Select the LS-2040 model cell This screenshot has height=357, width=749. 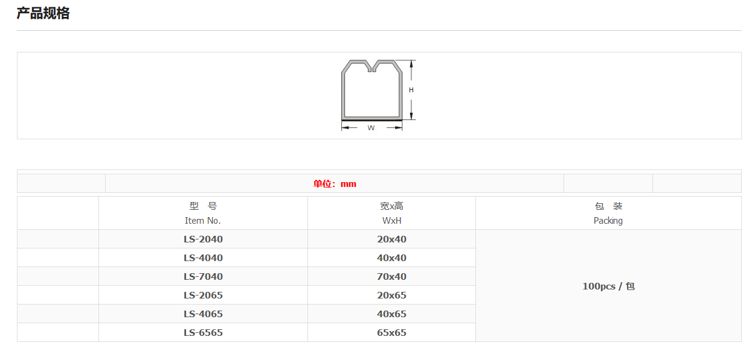pyautogui.click(x=203, y=239)
